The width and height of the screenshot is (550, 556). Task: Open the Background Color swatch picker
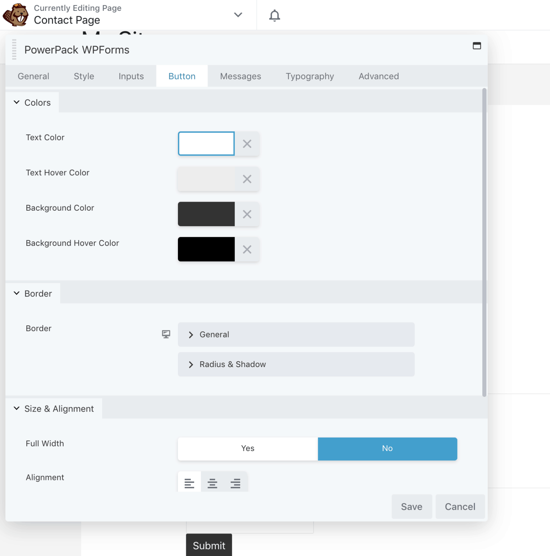point(206,214)
